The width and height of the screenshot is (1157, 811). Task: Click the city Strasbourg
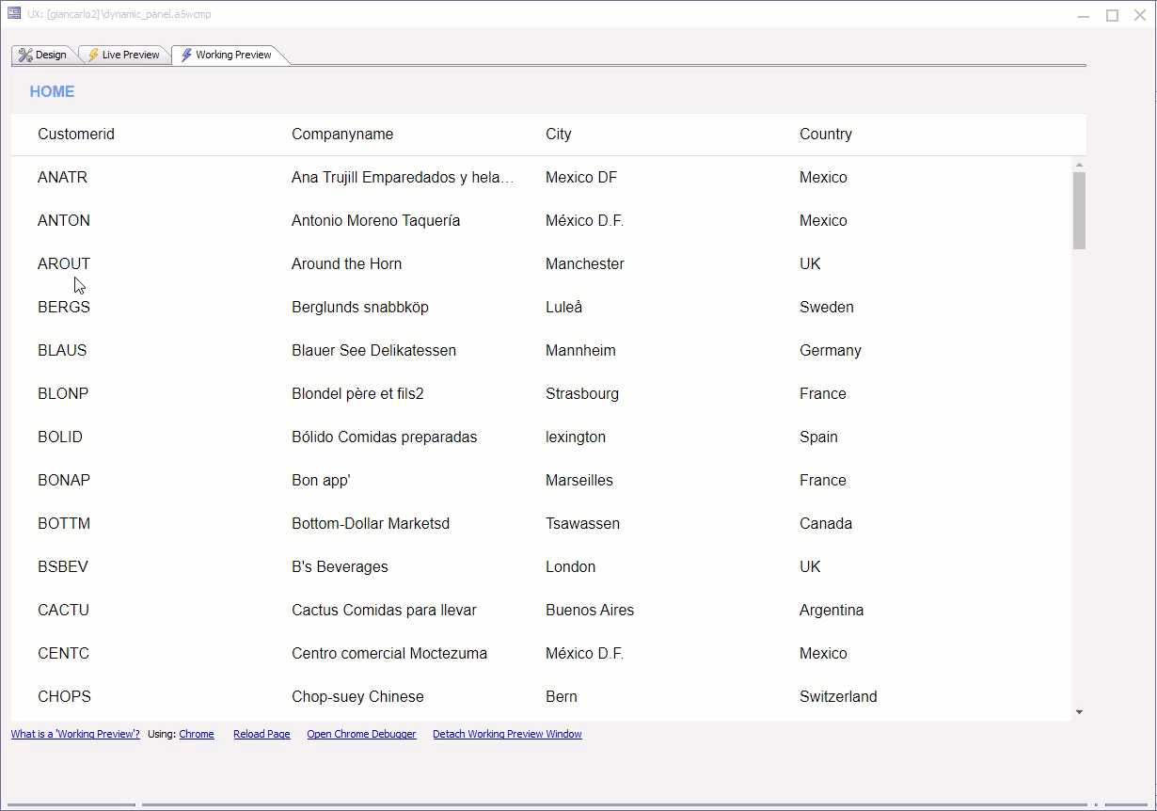pos(582,393)
